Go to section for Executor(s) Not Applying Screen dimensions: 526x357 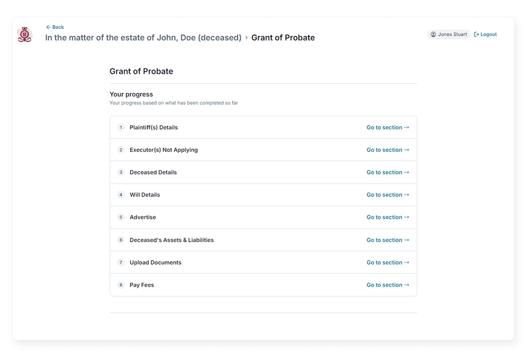pyautogui.click(x=388, y=150)
